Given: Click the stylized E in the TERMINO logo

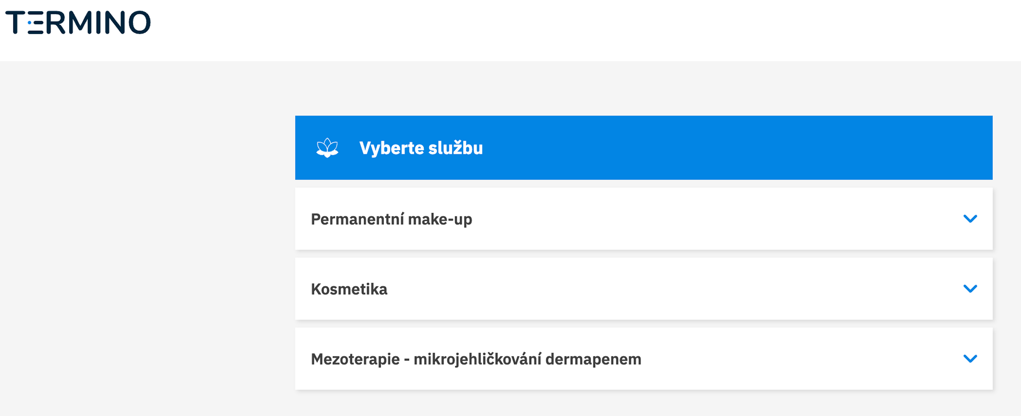Looking at the screenshot, I should 36,23.
